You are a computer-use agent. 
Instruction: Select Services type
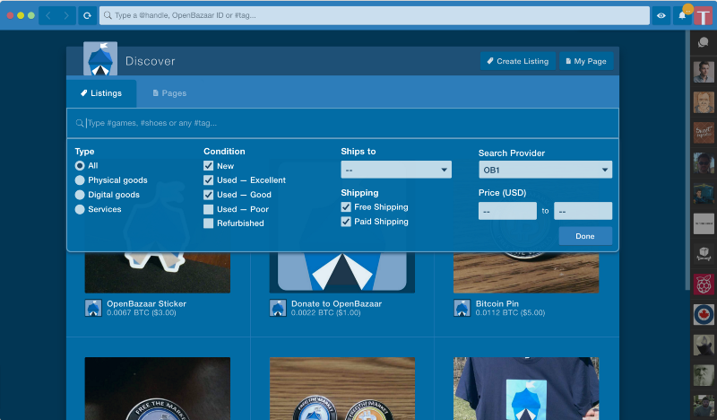tap(80, 209)
